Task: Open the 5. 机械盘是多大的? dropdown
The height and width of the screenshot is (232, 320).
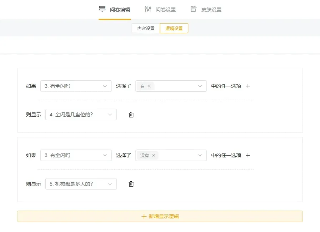Action: [x=81, y=184]
